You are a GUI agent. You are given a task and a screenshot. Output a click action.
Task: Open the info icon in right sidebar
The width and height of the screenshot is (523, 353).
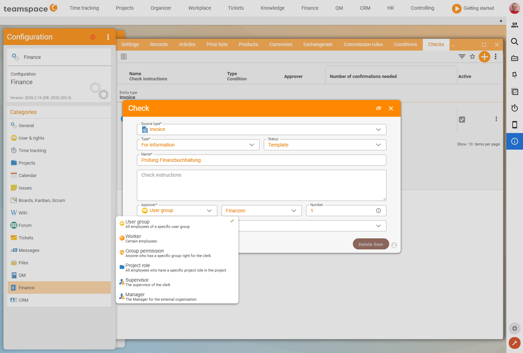515,141
